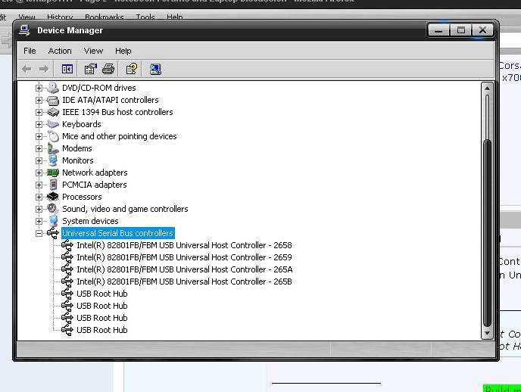Click the Keyboards device icon
The width and height of the screenshot is (521, 392).
tap(52, 124)
